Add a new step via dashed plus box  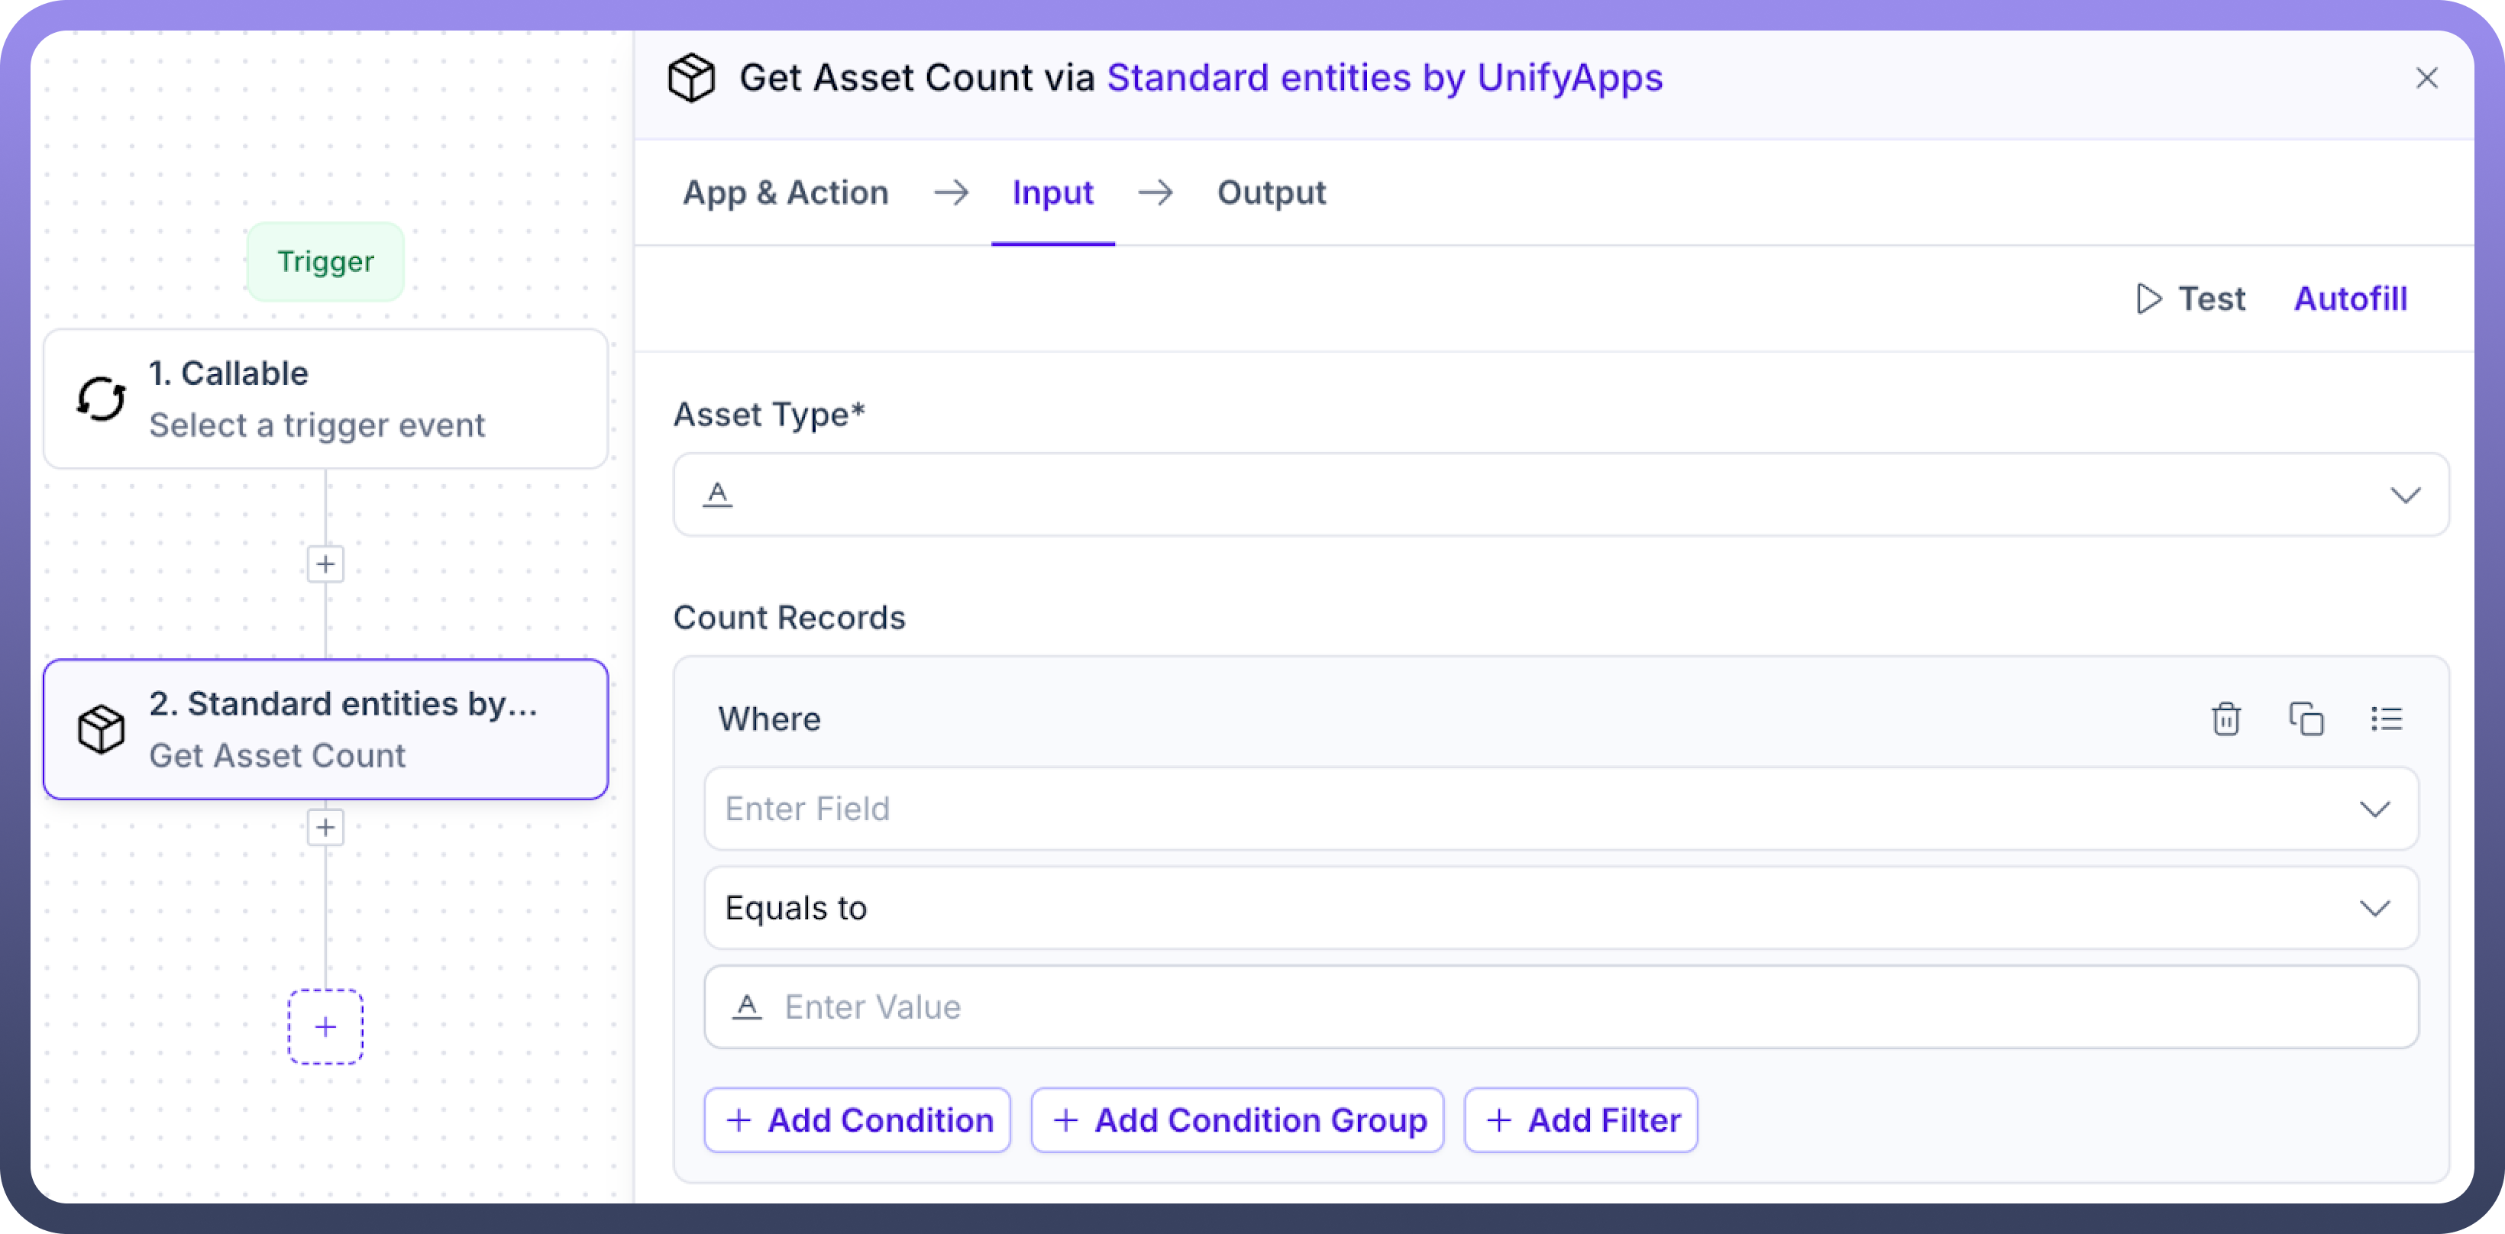pyautogui.click(x=326, y=1027)
